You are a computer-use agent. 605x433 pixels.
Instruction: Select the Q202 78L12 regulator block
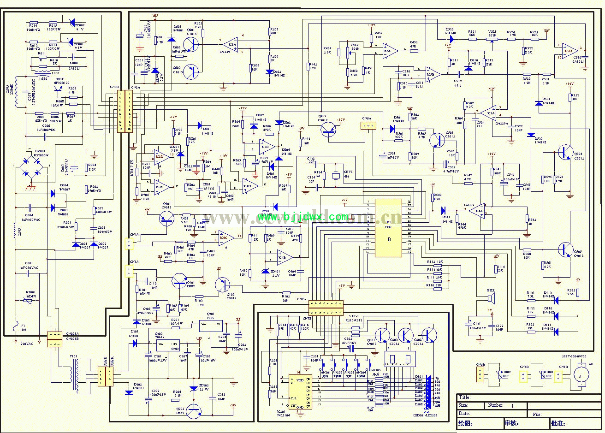(x=168, y=345)
